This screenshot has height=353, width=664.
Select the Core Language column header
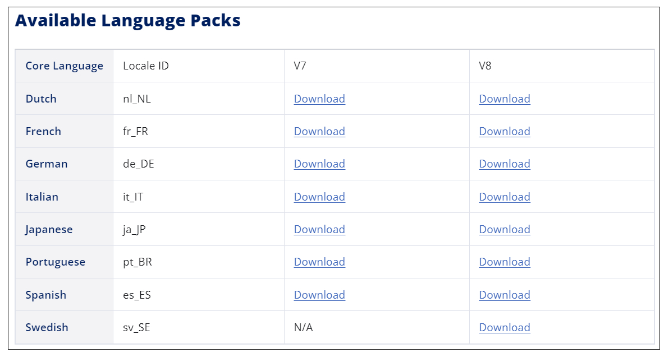point(64,66)
